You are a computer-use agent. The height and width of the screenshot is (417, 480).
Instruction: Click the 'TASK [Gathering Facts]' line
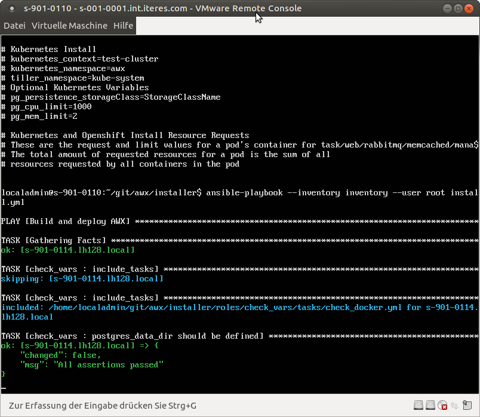click(x=239, y=241)
